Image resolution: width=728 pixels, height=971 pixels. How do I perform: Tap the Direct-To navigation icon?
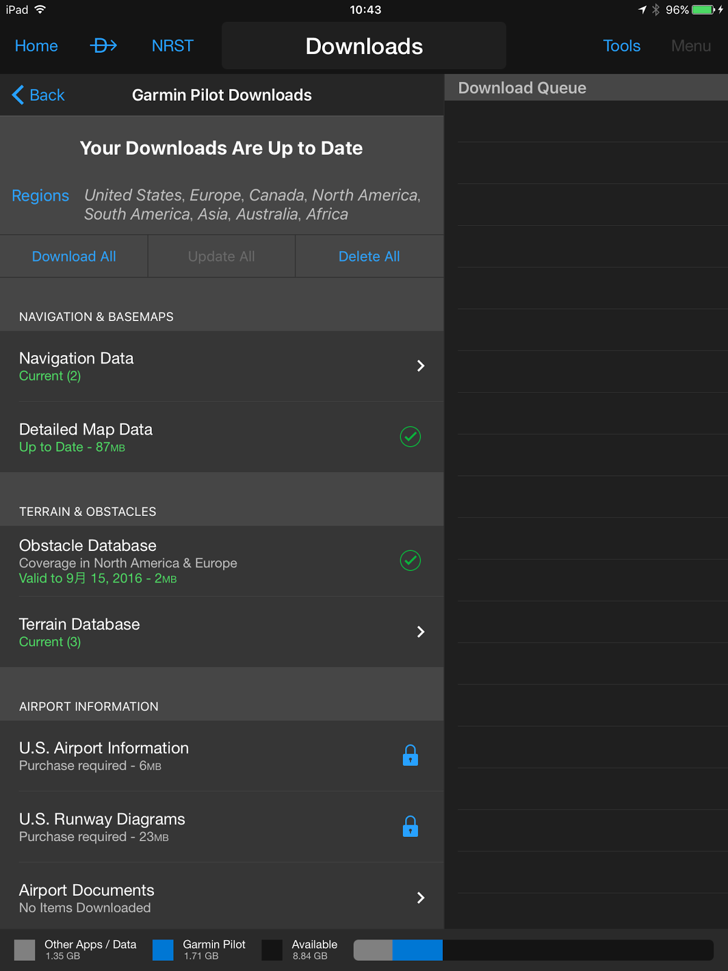click(x=104, y=46)
